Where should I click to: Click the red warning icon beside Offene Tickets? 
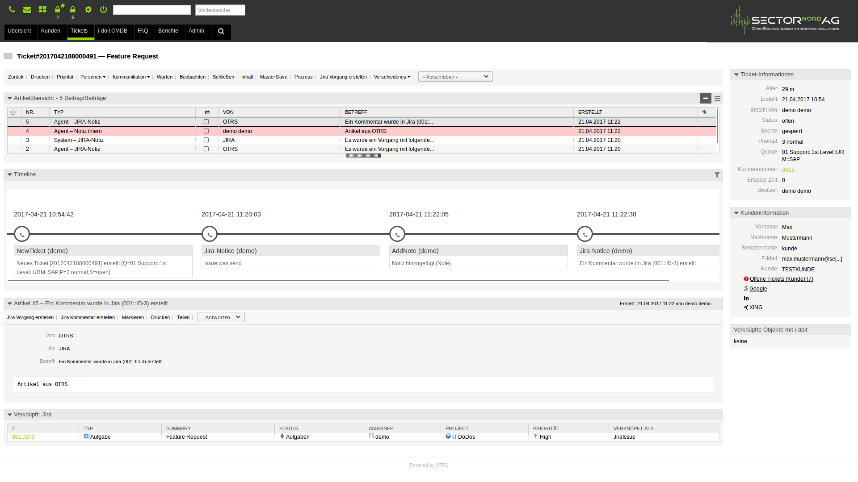[x=746, y=279]
